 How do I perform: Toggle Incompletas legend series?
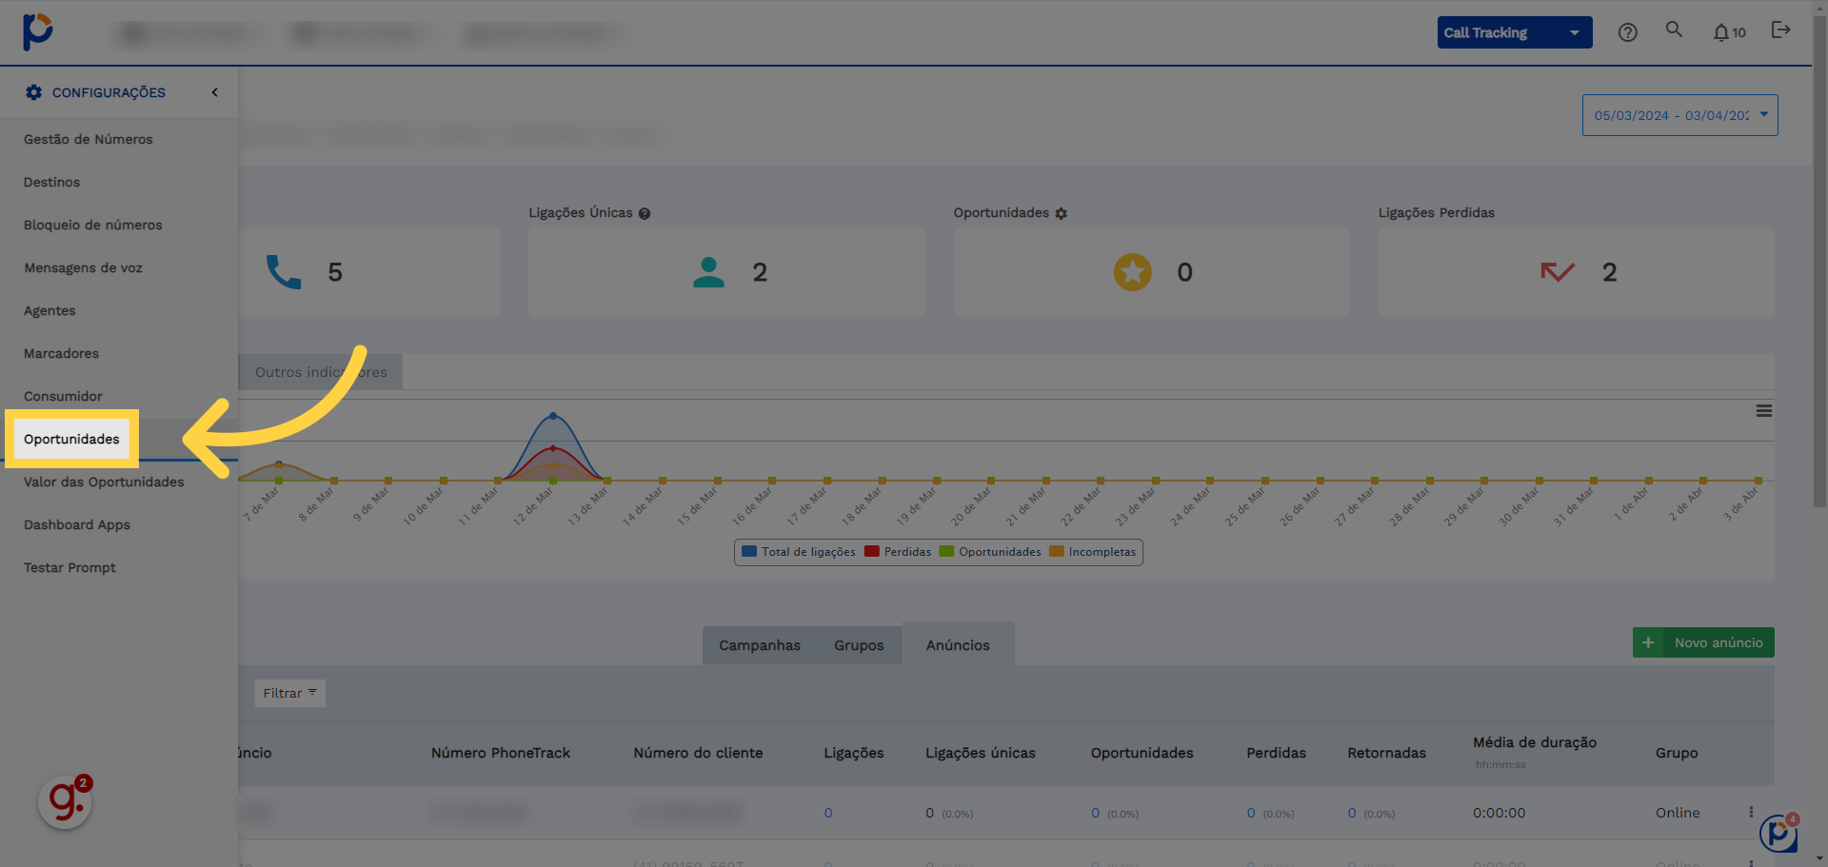pyautogui.click(x=1093, y=552)
